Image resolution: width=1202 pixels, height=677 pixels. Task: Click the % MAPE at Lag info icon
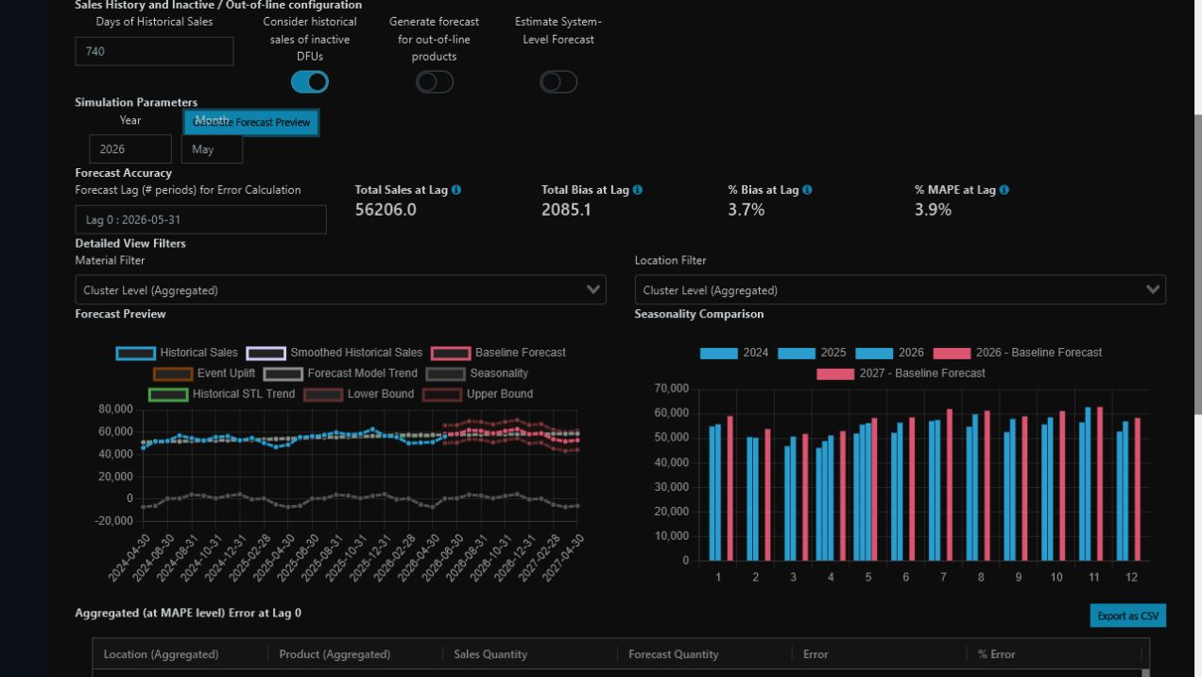tap(1004, 190)
